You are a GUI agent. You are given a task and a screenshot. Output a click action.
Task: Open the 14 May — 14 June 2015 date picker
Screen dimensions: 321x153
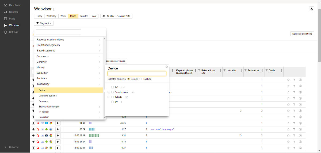(x=116, y=16)
